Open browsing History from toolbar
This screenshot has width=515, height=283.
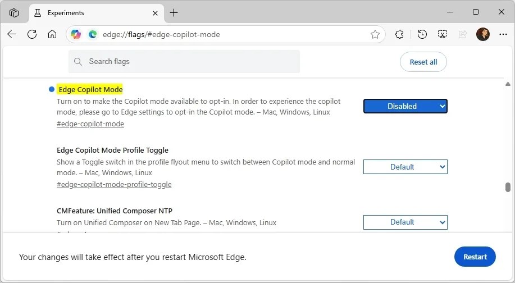coord(422,34)
